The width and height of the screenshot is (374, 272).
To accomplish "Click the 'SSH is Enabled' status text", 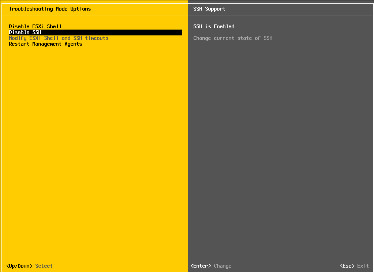I will tap(214, 26).
